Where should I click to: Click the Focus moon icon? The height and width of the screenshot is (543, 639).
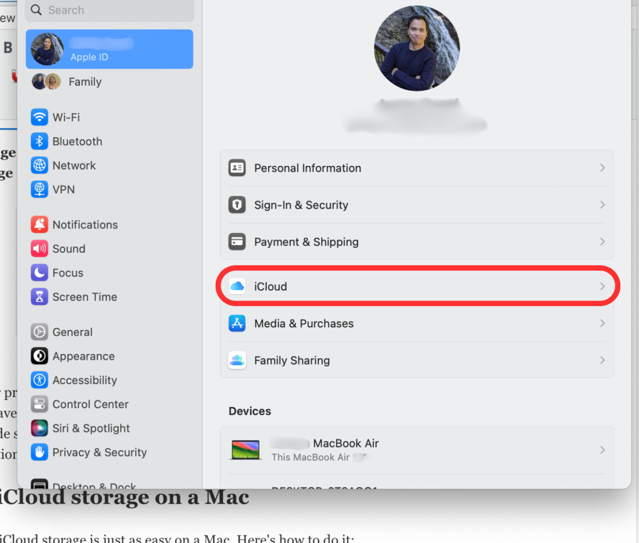point(39,273)
